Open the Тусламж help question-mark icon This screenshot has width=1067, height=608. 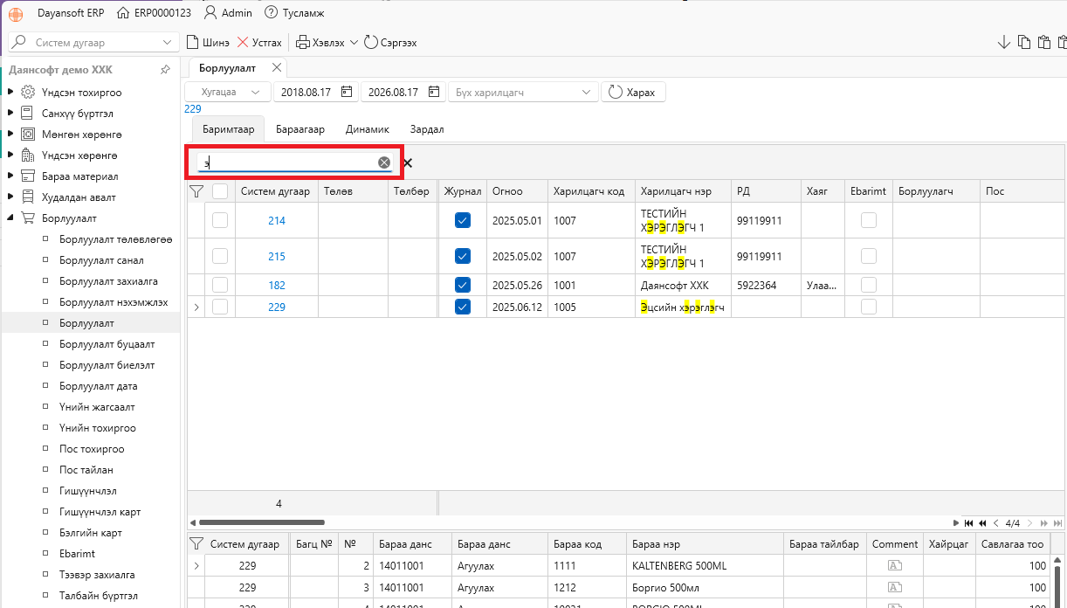(x=271, y=13)
